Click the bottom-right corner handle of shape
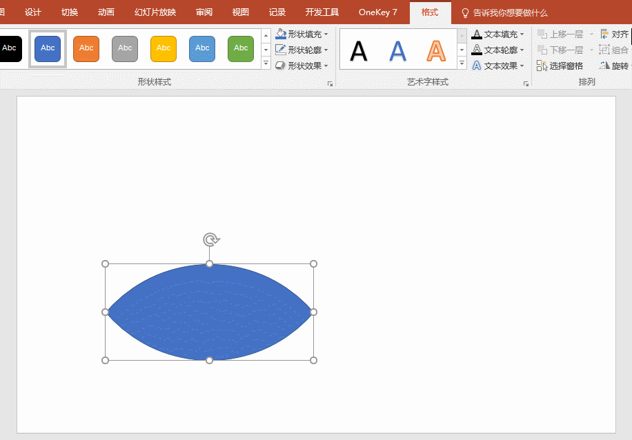 313,360
